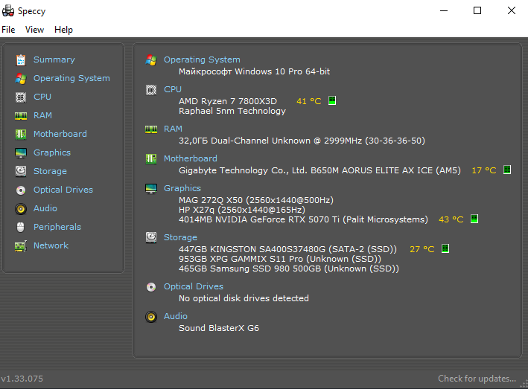Click the Storage disk icon in summary panel
528x389 pixels.
(151, 237)
